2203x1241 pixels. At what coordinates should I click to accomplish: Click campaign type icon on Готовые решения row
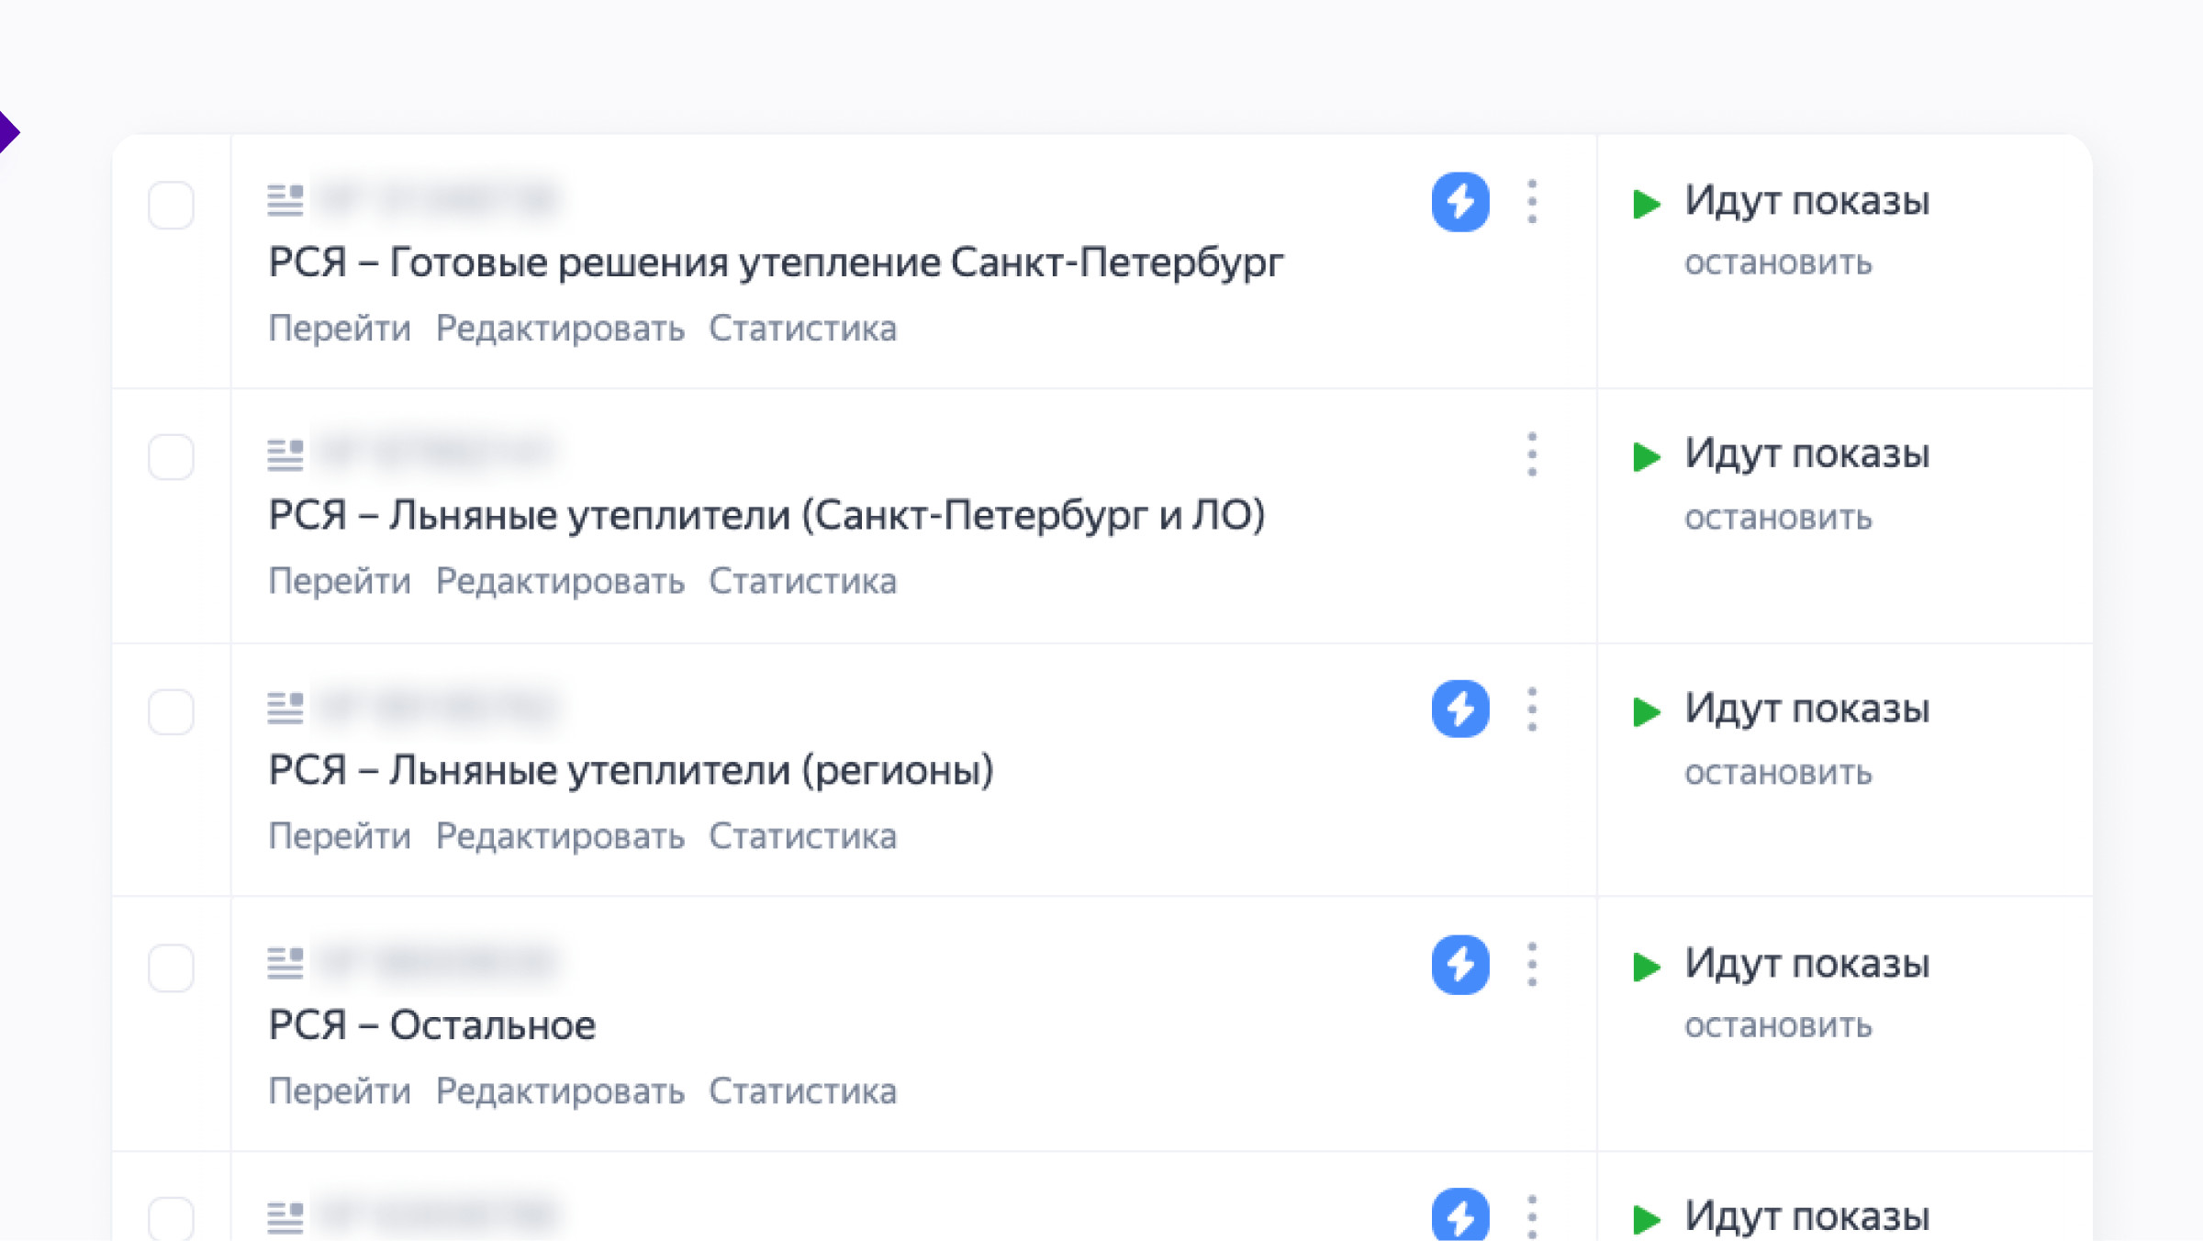[285, 200]
